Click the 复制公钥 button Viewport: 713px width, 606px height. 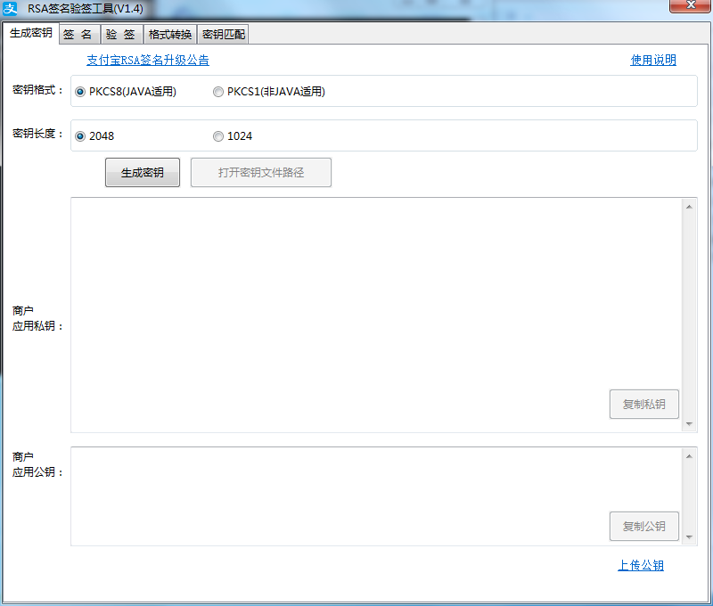[643, 526]
